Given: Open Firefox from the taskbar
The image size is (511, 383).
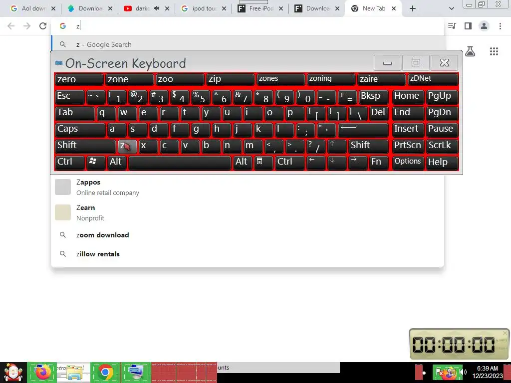Looking at the screenshot, I should pyautogui.click(x=43, y=372).
